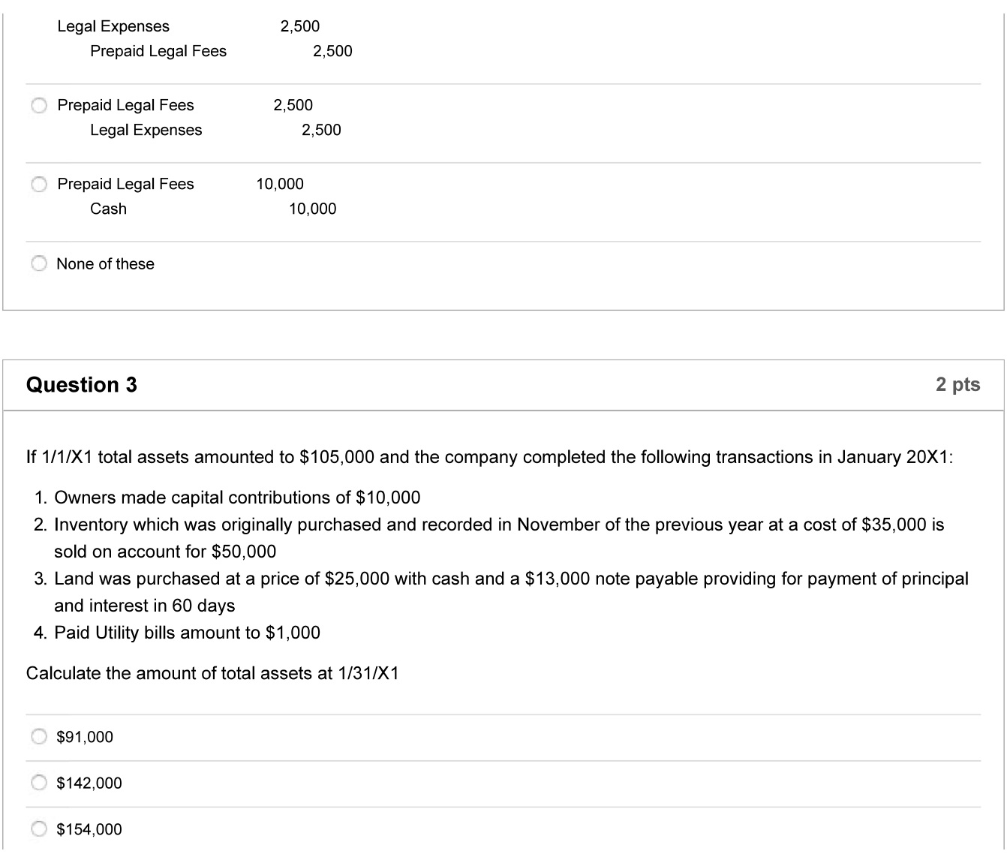The height and width of the screenshot is (863, 1007).
Task: Pick the $154,000 answer radio button
Action: click(x=39, y=829)
